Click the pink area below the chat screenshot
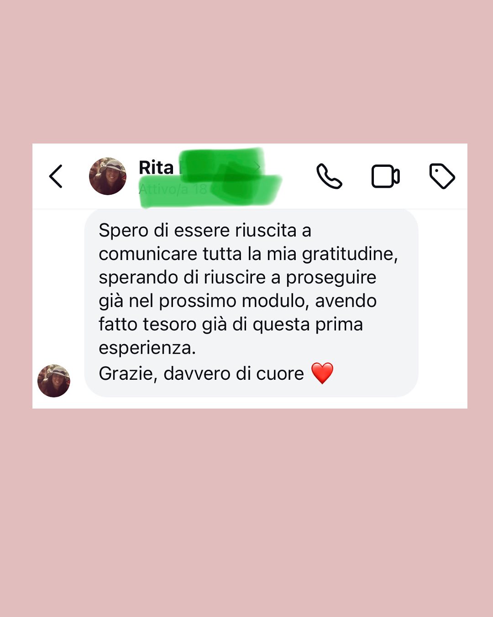Screen dimensions: 493x617 point(246,512)
